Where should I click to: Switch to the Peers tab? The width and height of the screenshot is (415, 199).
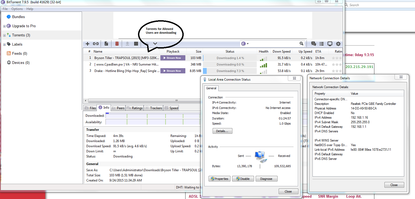[118, 108]
